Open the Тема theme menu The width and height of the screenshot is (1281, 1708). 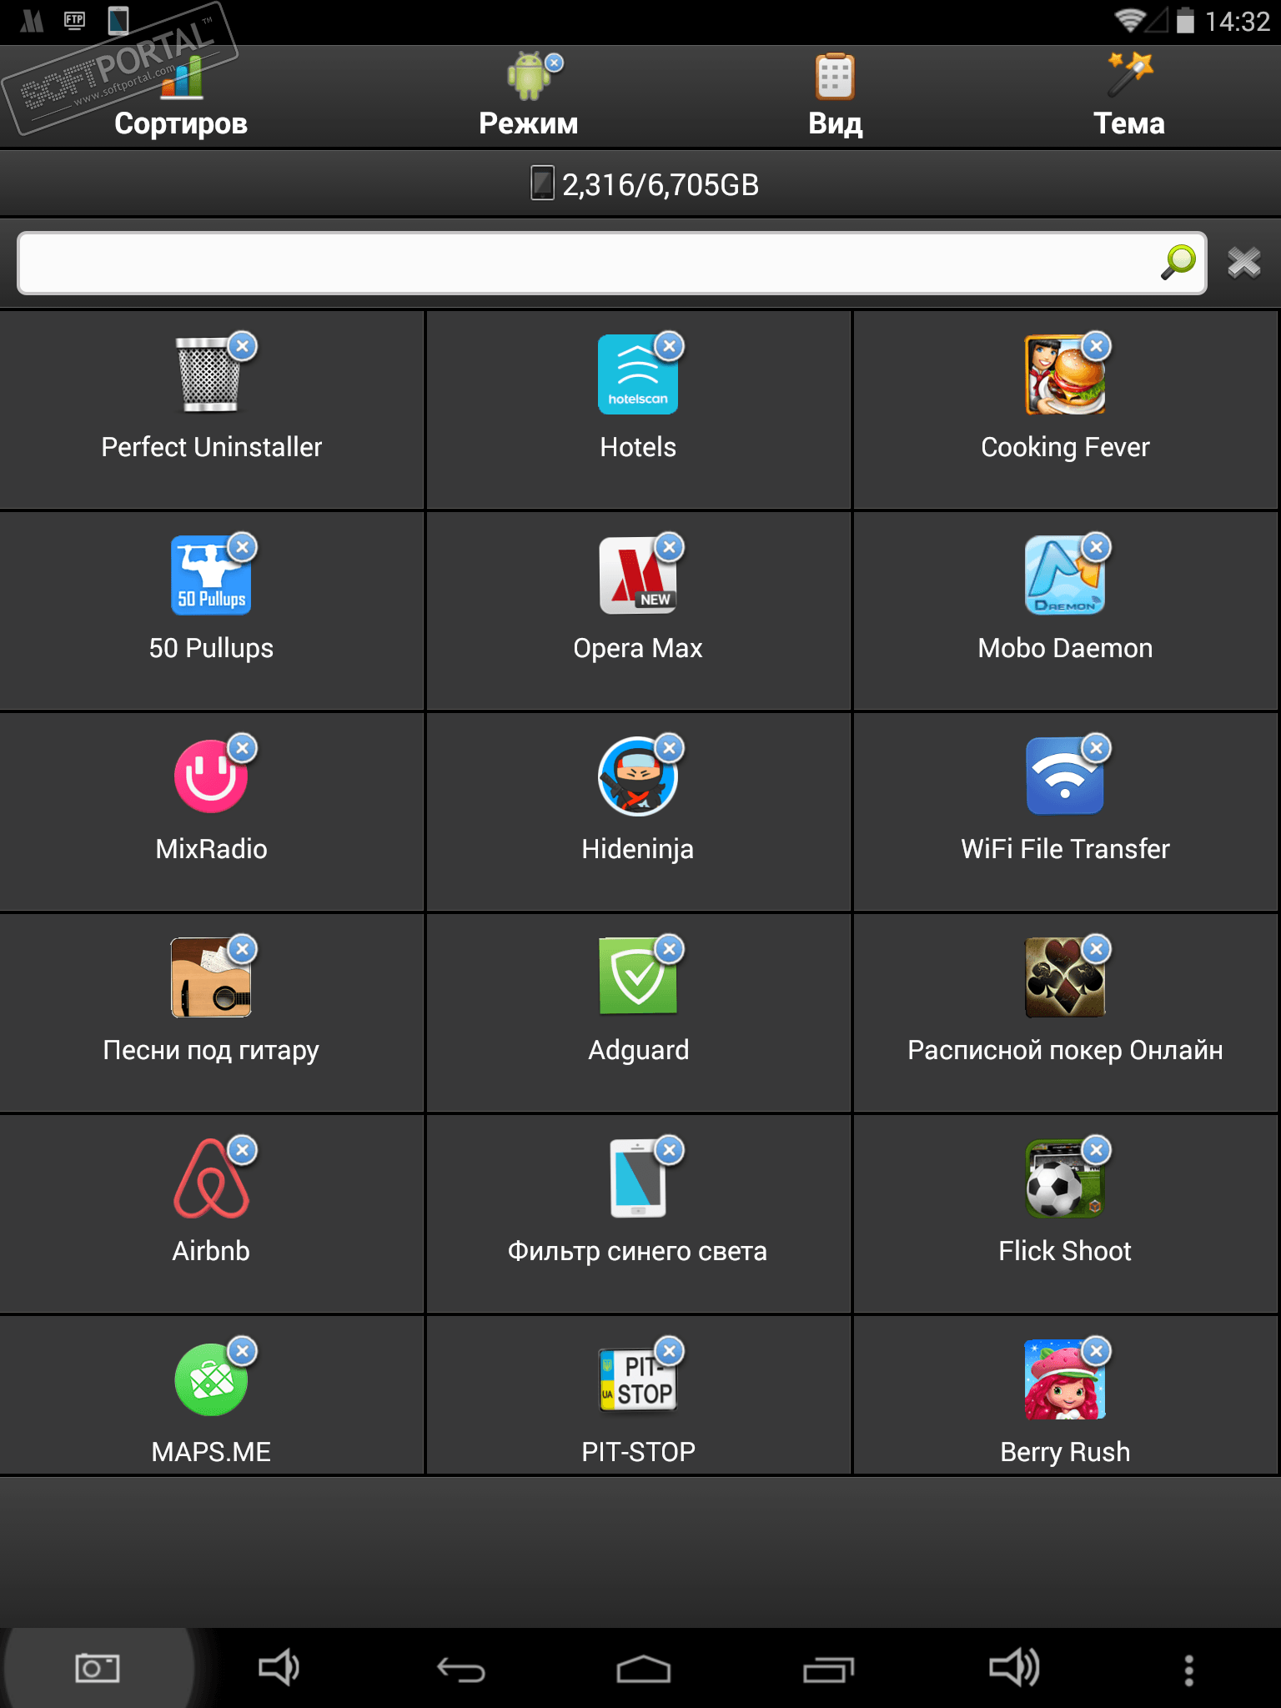point(1129,98)
